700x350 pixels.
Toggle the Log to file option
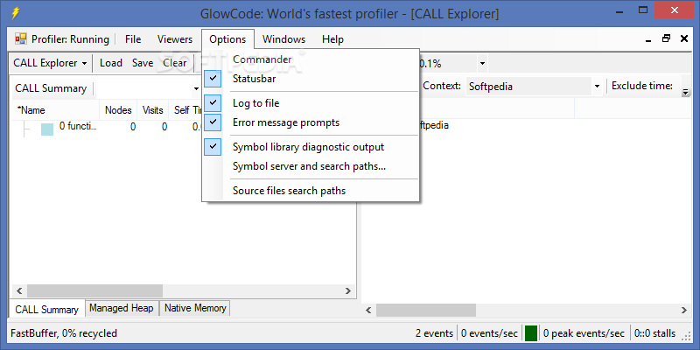(x=311, y=103)
